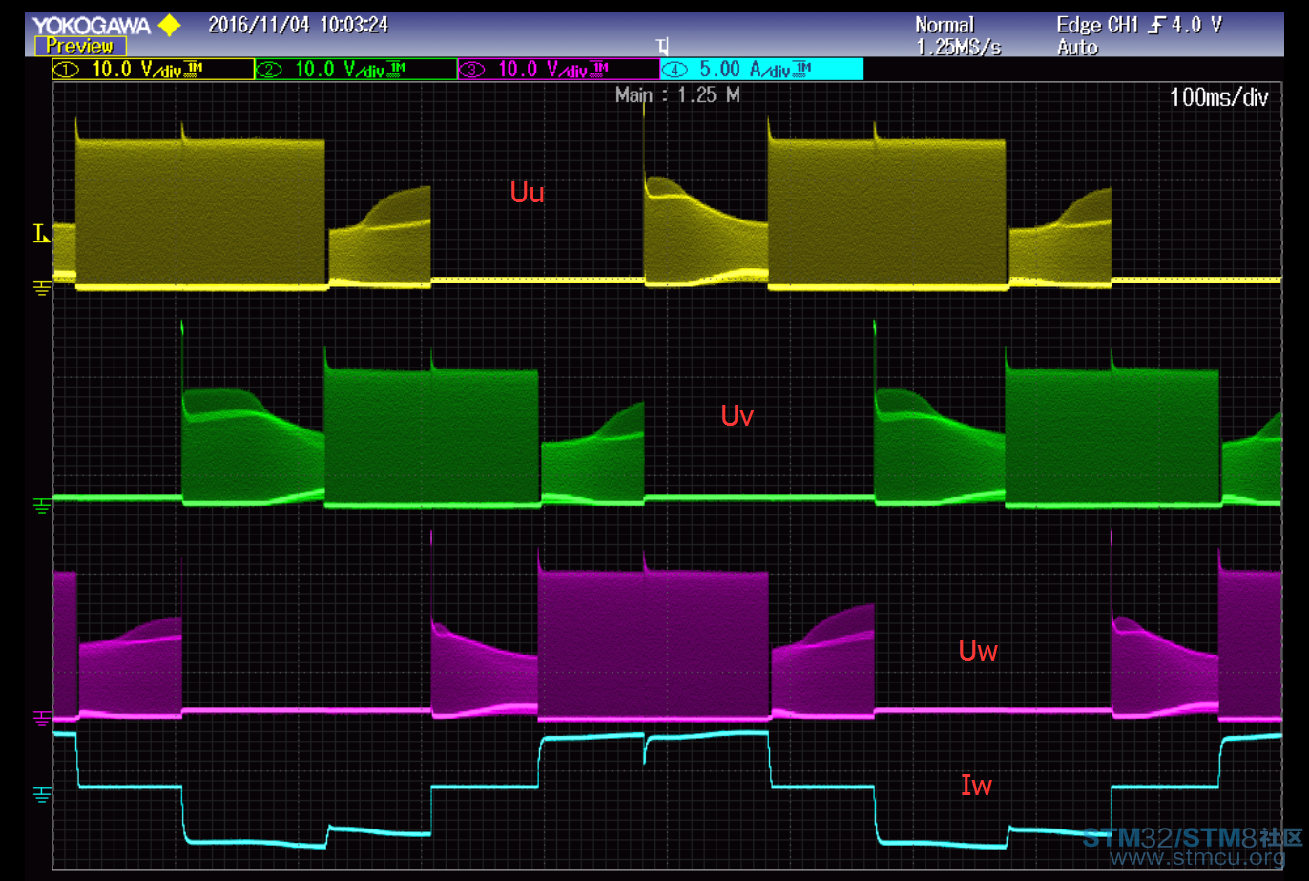Click the magenta CH3 ground marker
Image resolution: width=1309 pixels, height=881 pixels.
point(41,718)
